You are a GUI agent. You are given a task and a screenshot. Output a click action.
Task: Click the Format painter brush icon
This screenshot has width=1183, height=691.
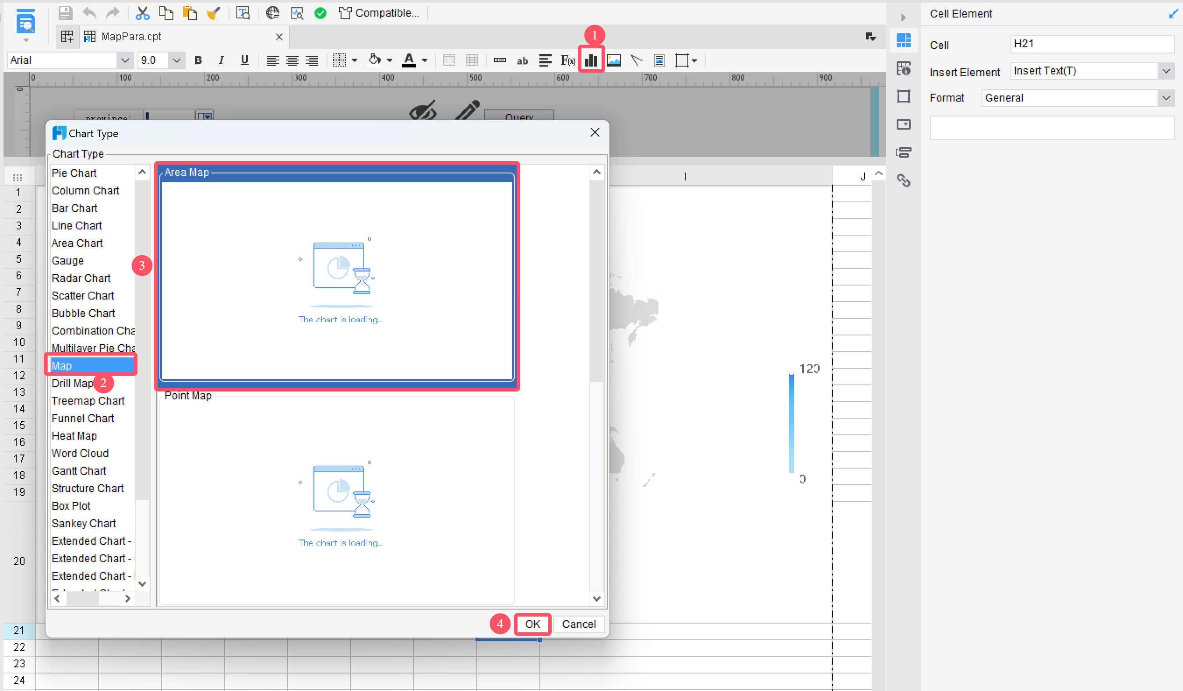click(214, 13)
